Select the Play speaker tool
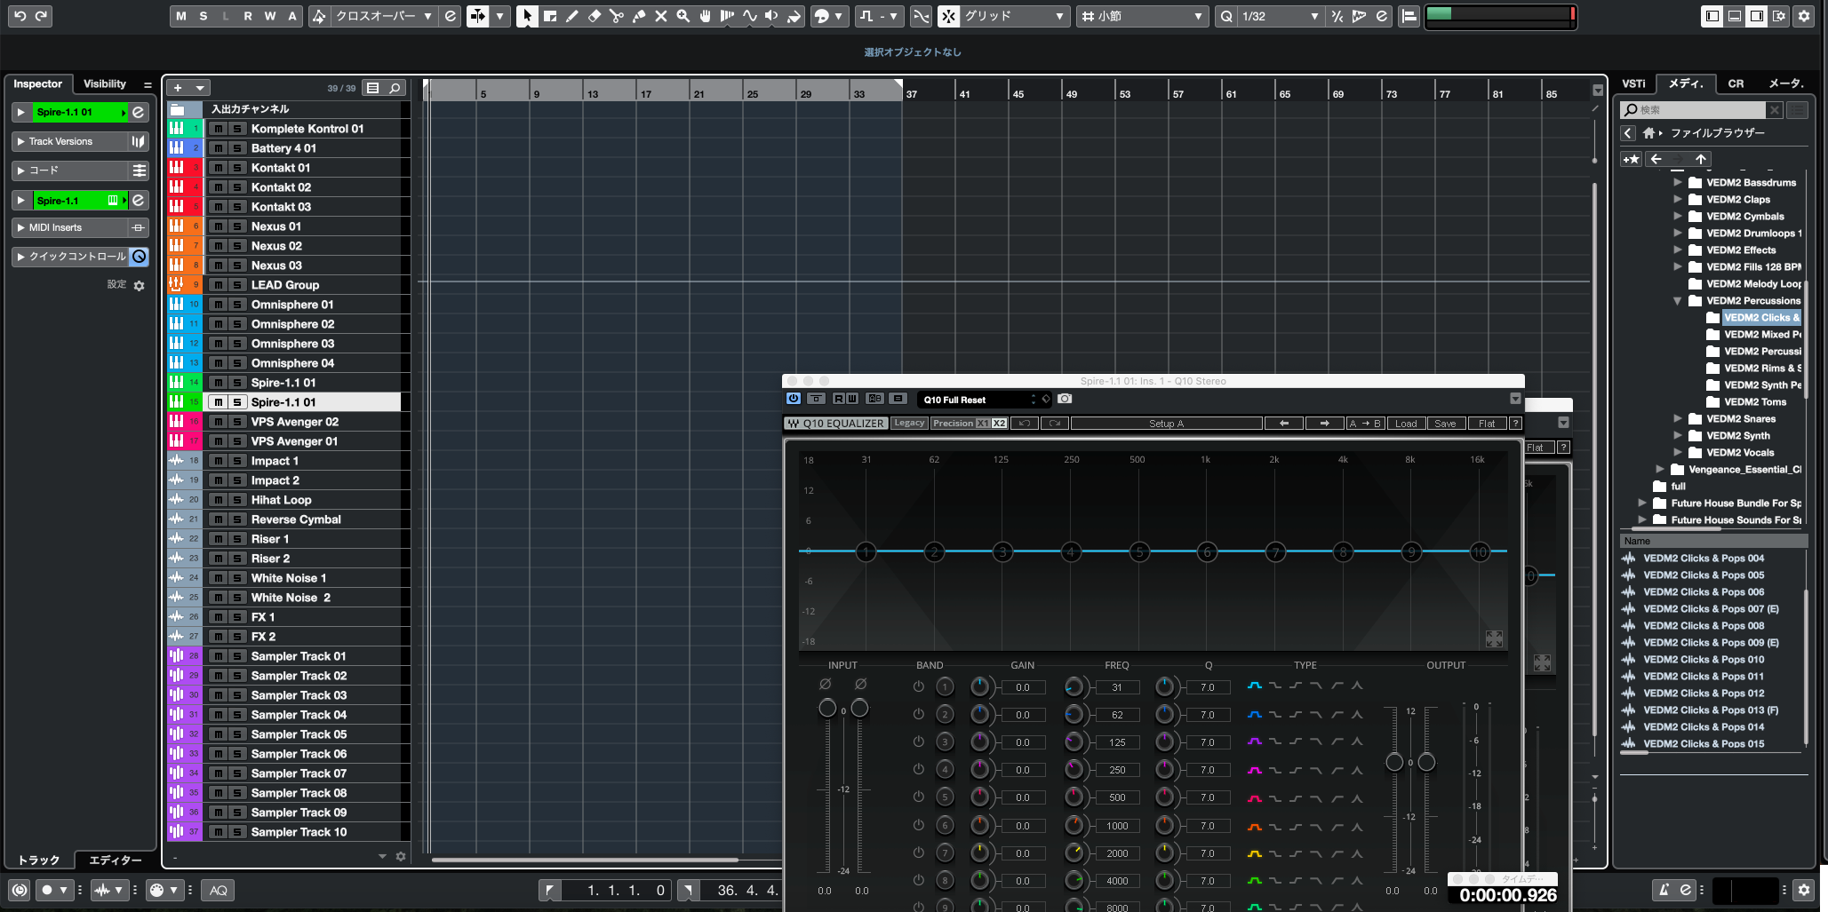Image resolution: width=1828 pixels, height=912 pixels. pyautogui.click(x=771, y=16)
